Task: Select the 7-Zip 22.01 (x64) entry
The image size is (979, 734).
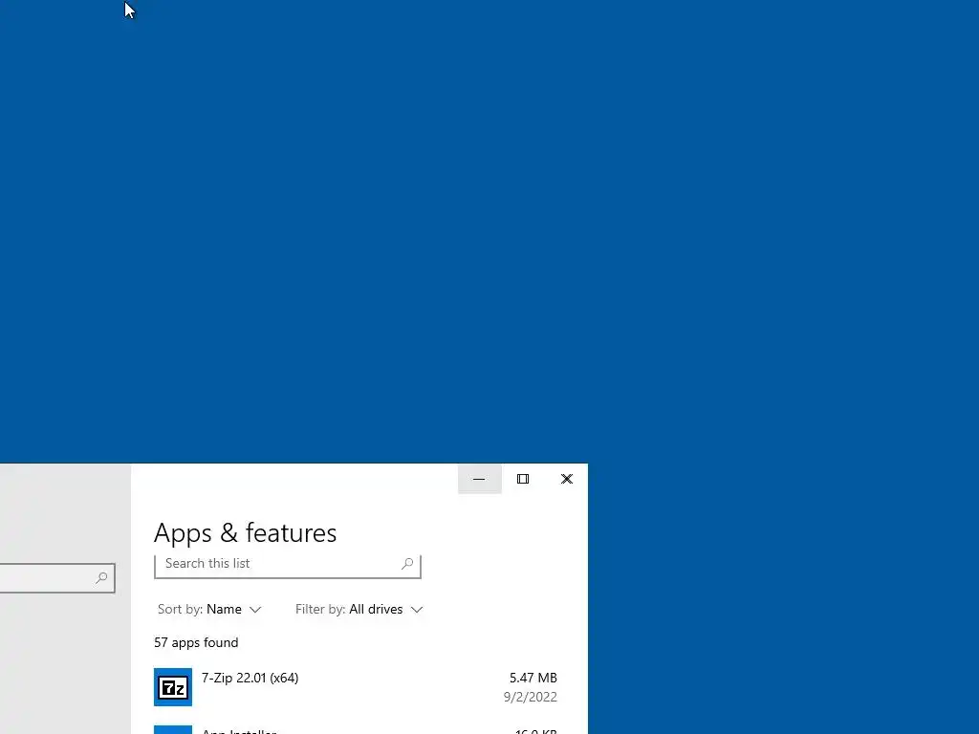Action: coord(356,686)
